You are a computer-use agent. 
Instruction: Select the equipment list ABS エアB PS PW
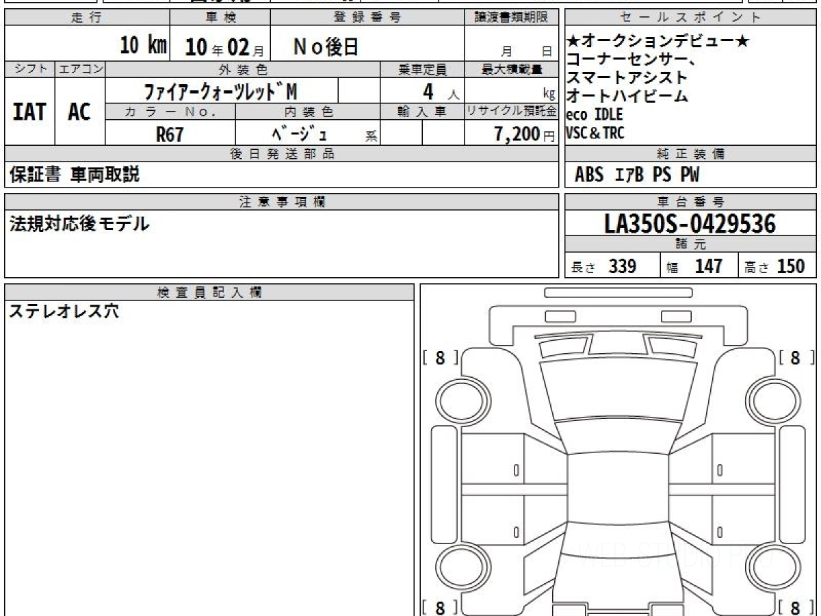click(637, 175)
